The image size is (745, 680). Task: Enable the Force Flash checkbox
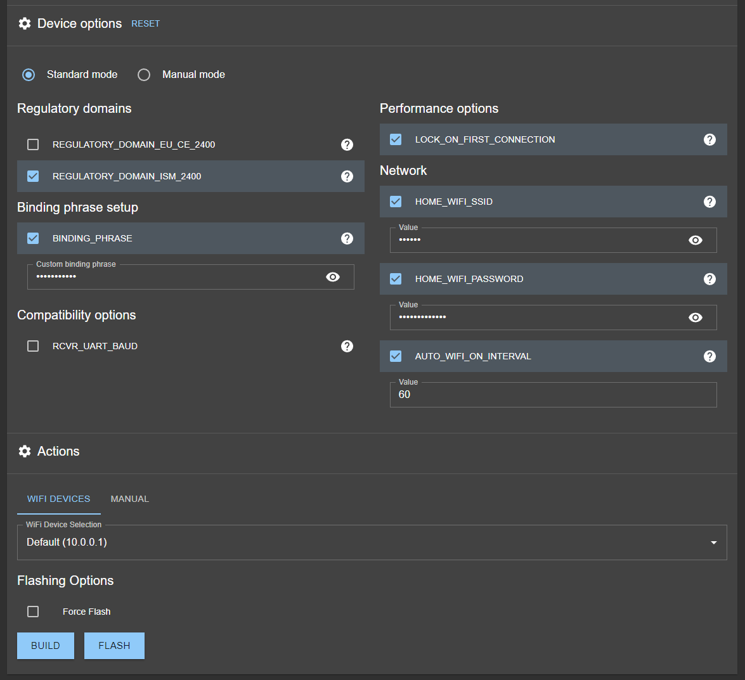pos(33,612)
